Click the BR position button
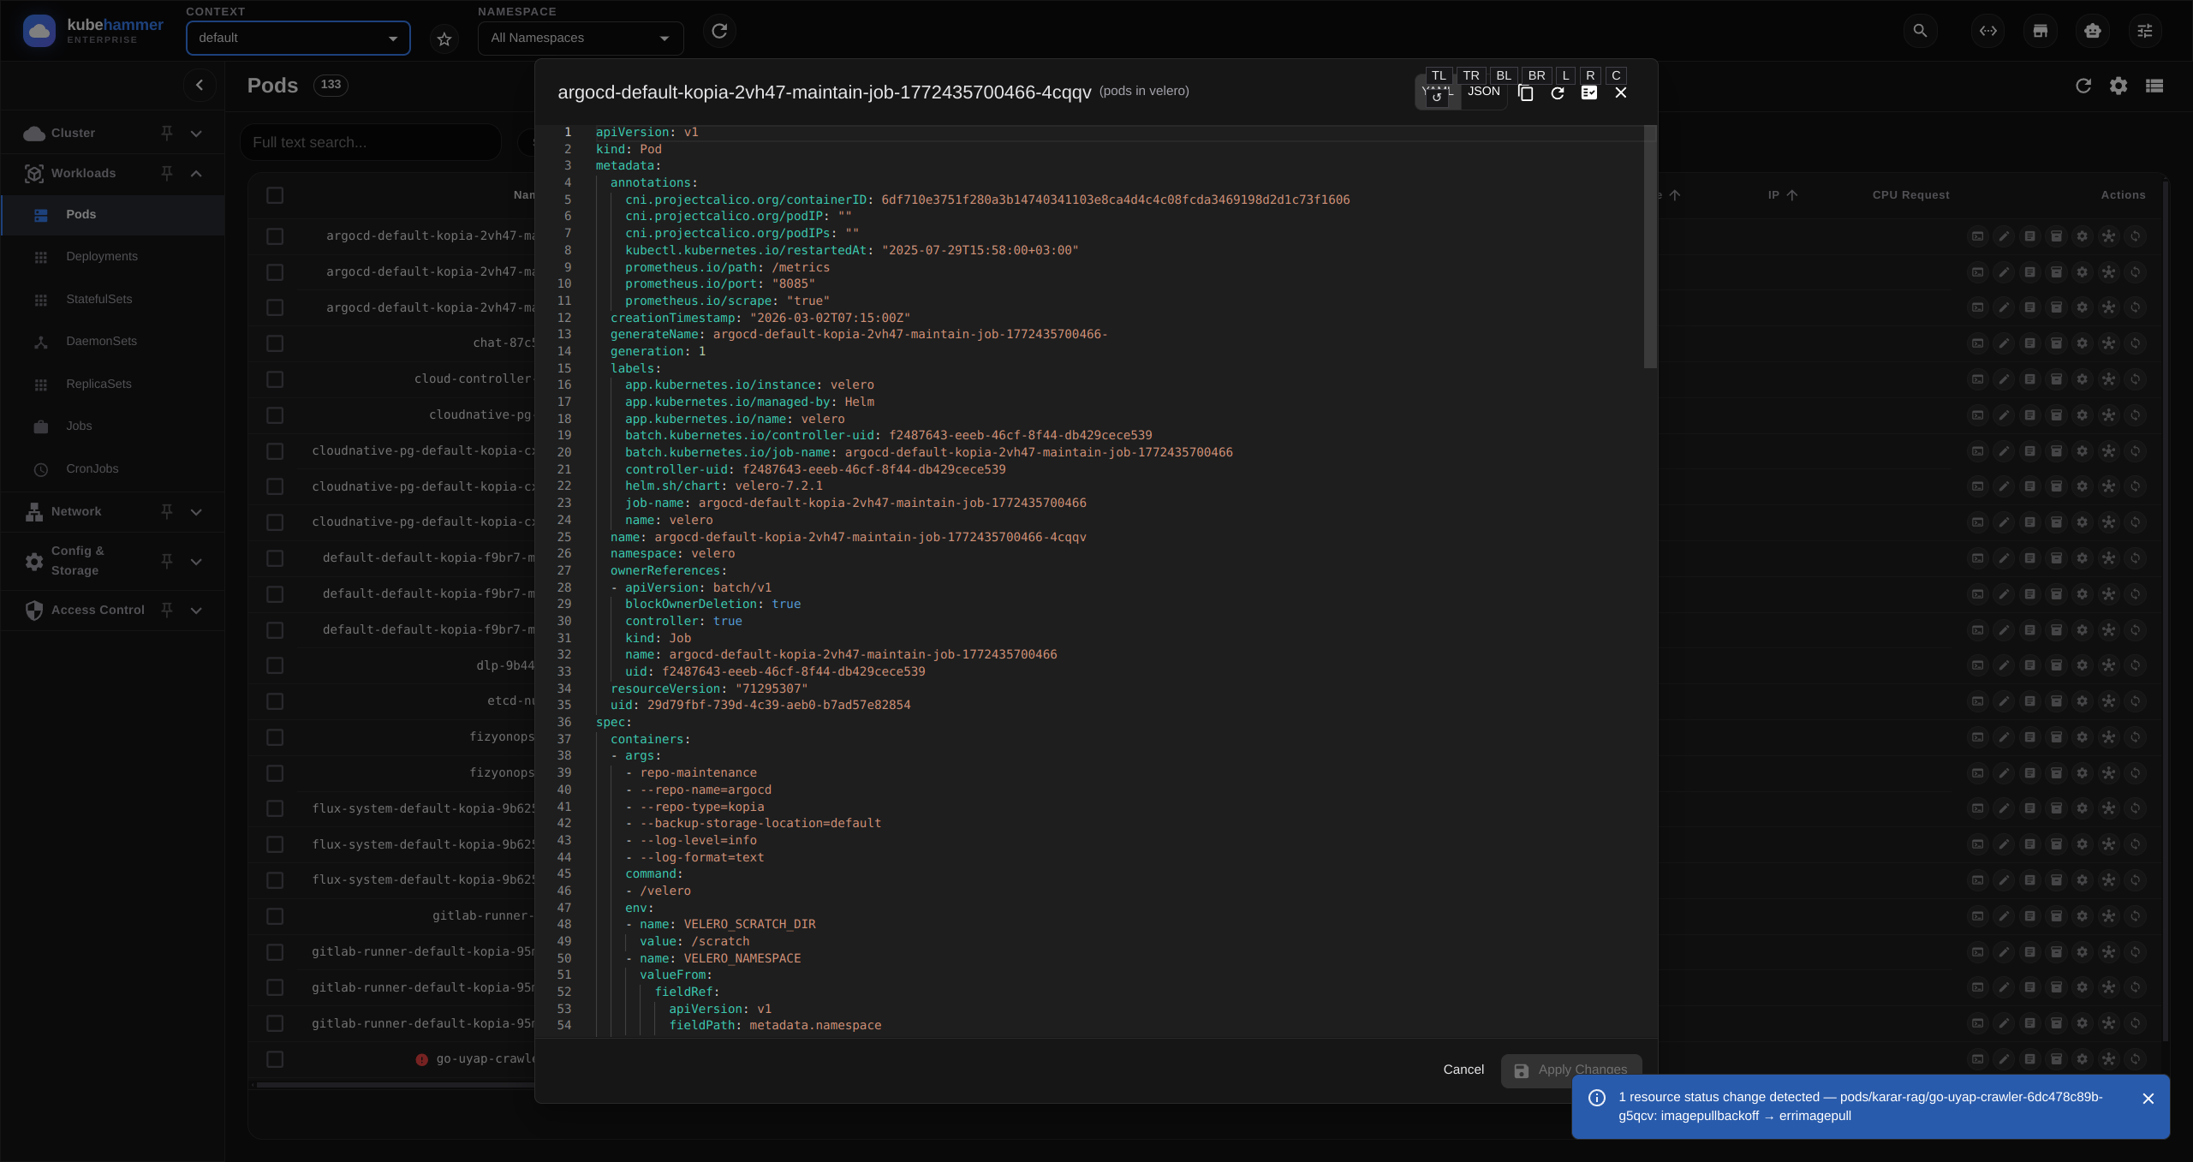This screenshot has width=2193, height=1162. pyautogui.click(x=1536, y=75)
